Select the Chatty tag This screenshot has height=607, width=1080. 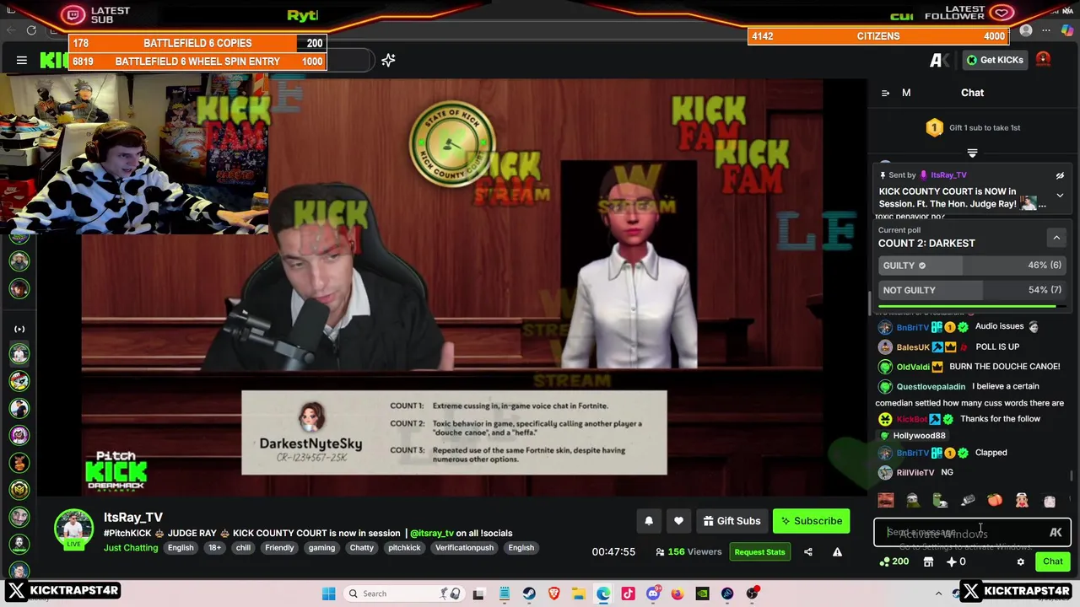point(361,548)
